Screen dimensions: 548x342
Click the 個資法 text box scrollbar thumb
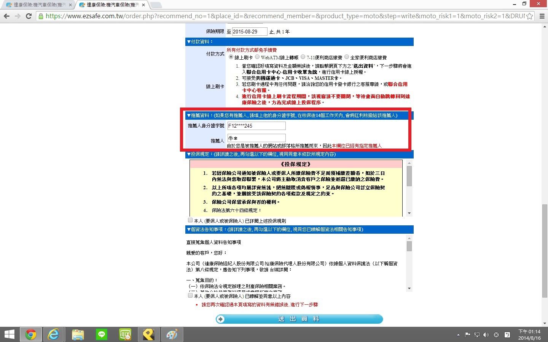pyautogui.click(x=409, y=246)
